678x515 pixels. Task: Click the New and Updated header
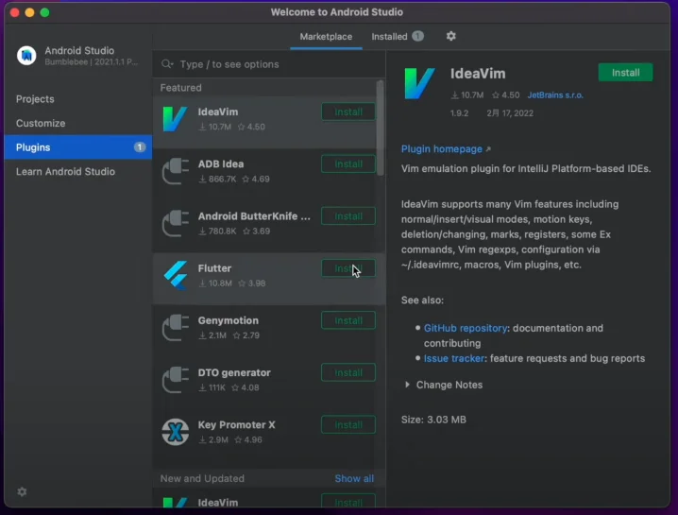pyautogui.click(x=202, y=479)
